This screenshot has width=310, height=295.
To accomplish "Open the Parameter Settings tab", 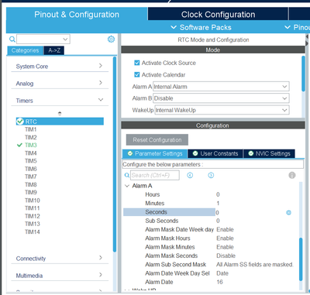I will click(155, 153).
